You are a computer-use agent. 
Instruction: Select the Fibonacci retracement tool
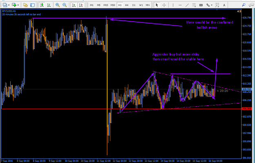point(217,5)
